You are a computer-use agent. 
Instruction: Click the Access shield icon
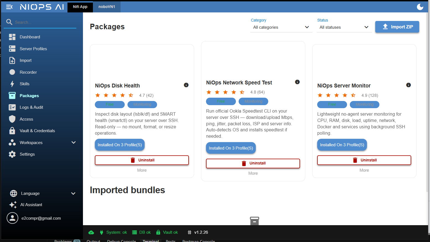click(12, 119)
